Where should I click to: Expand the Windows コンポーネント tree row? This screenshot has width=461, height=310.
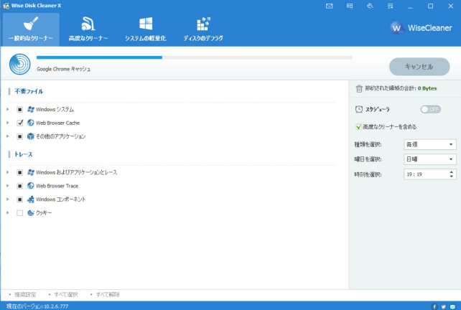(8, 199)
